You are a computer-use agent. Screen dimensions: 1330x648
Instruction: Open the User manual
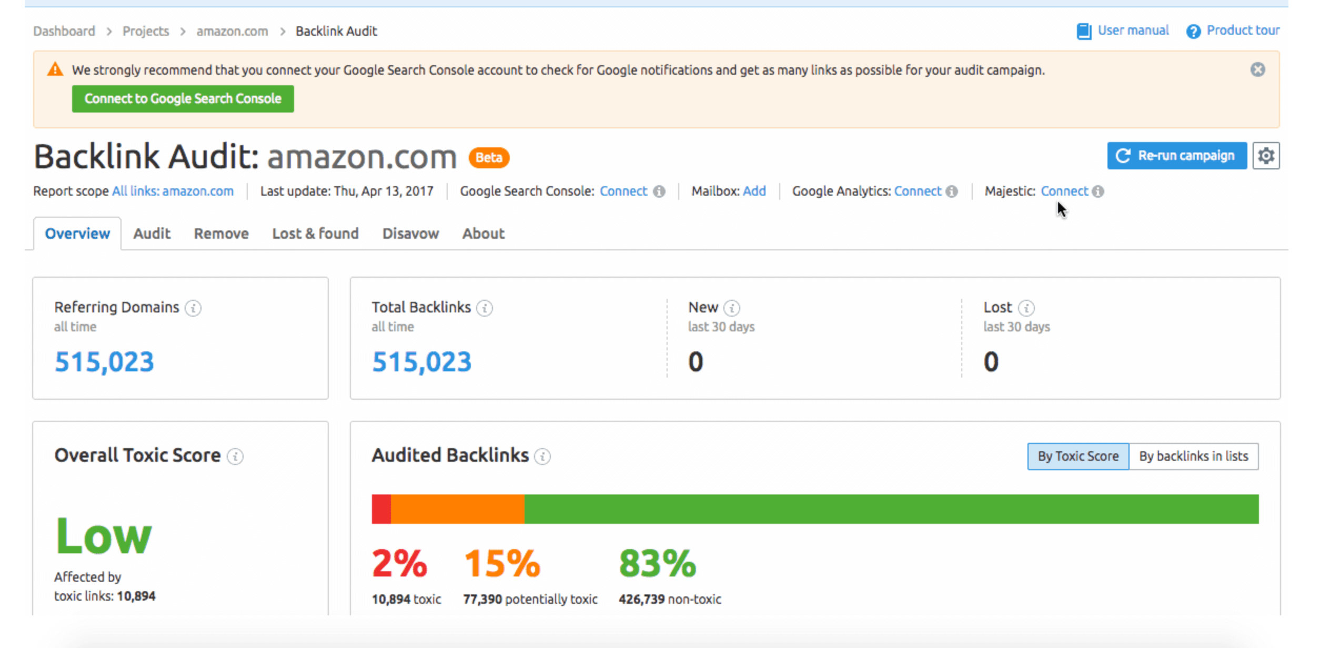(1133, 31)
